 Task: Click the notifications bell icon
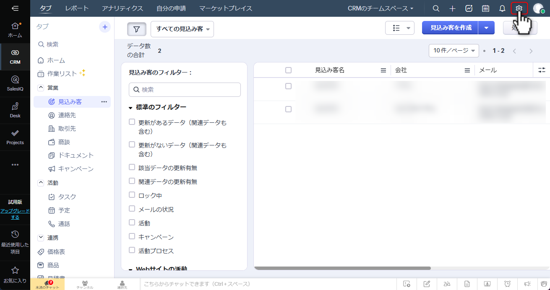[x=502, y=8]
